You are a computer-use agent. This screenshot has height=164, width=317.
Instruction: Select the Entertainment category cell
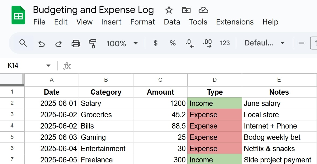(x=106, y=149)
